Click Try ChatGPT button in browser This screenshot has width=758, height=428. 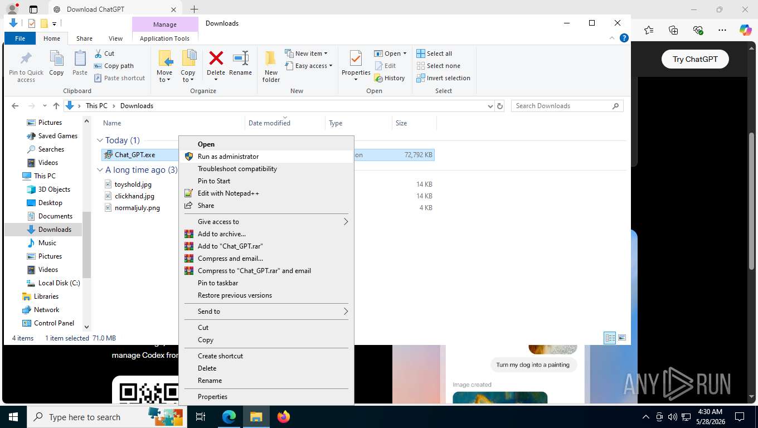[x=695, y=59]
